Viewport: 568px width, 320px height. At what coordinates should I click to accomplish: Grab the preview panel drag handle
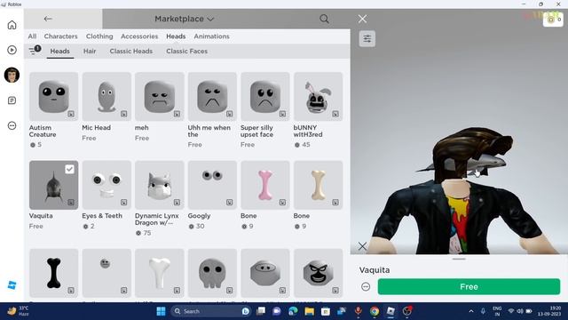pyautogui.click(x=459, y=259)
